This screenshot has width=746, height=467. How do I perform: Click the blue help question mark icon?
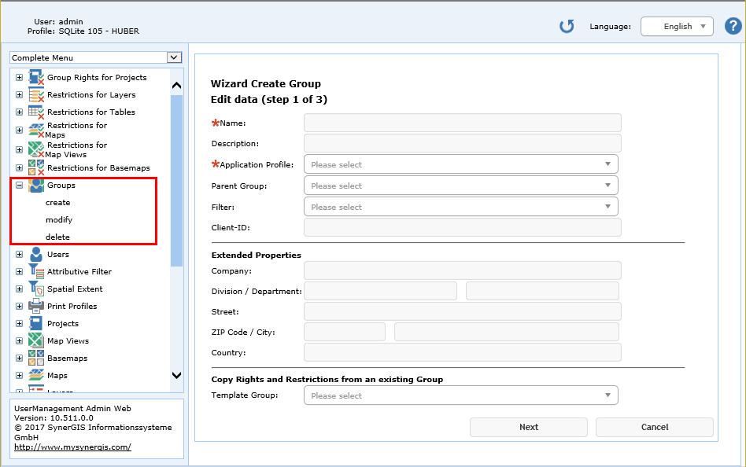(733, 26)
